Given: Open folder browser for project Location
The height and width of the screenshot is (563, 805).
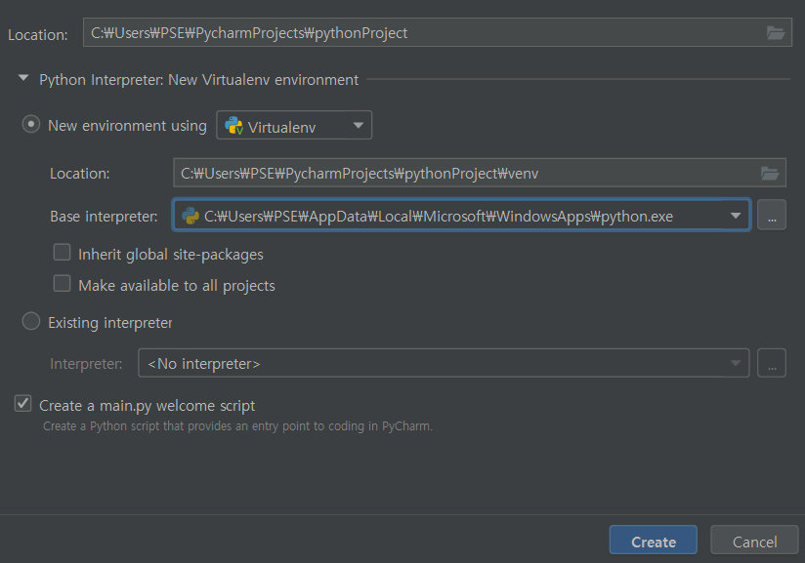Looking at the screenshot, I should (776, 33).
